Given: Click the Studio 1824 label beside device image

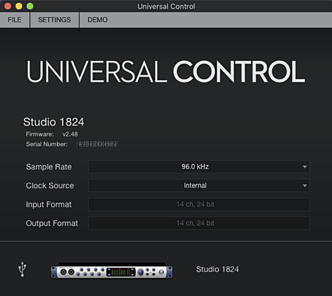Looking at the screenshot, I should tap(217, 269).
